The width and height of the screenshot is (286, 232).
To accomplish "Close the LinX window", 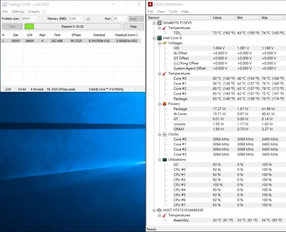I will coord(139,4).
